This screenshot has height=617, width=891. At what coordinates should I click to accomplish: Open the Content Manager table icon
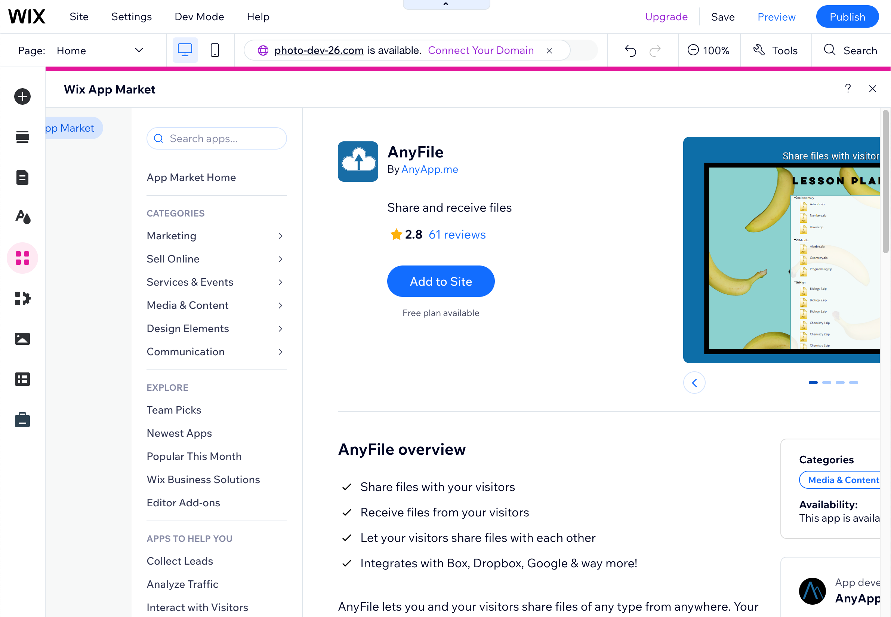(22, 379)
